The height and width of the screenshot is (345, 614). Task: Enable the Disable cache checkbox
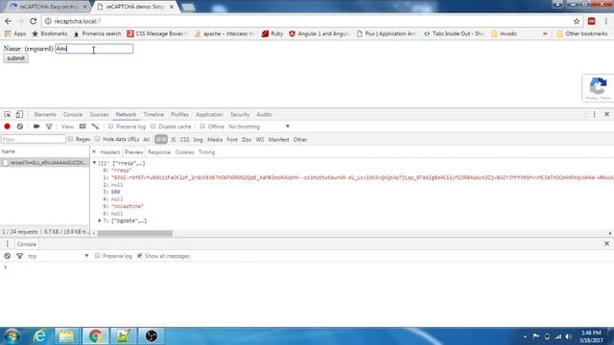pos(153,126)
